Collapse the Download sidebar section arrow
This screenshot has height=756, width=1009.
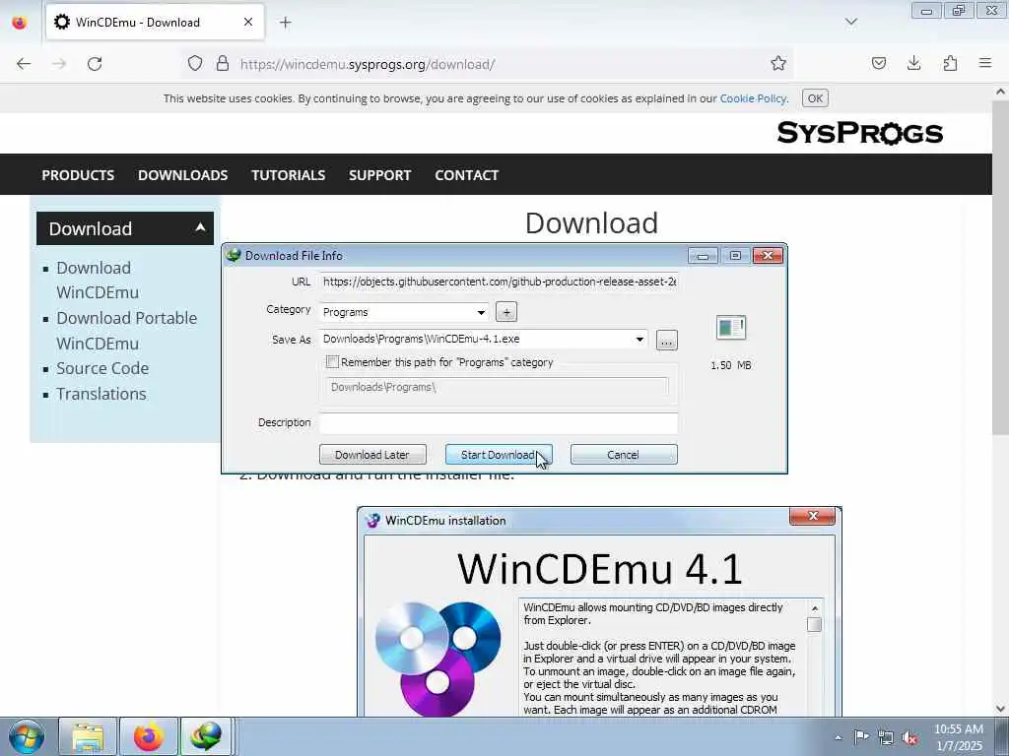[x=200, y=227]
